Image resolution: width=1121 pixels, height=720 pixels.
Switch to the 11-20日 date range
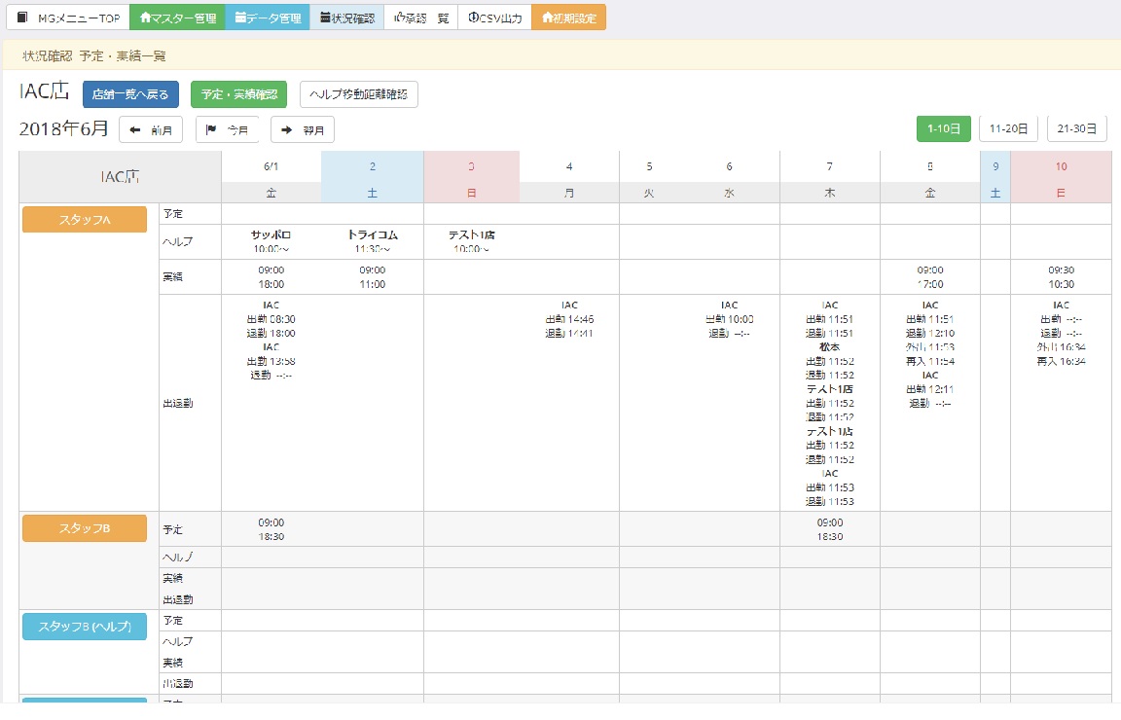click(1007, 128)
